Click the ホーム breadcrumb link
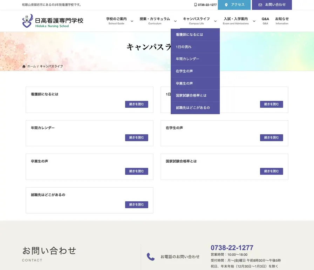The width and height of the screenshot is (314, 270). pos(32,66)
